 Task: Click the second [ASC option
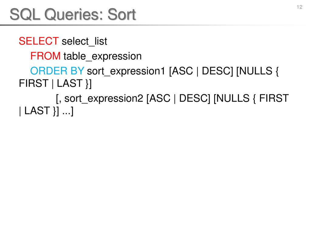[x=158, y=99]
